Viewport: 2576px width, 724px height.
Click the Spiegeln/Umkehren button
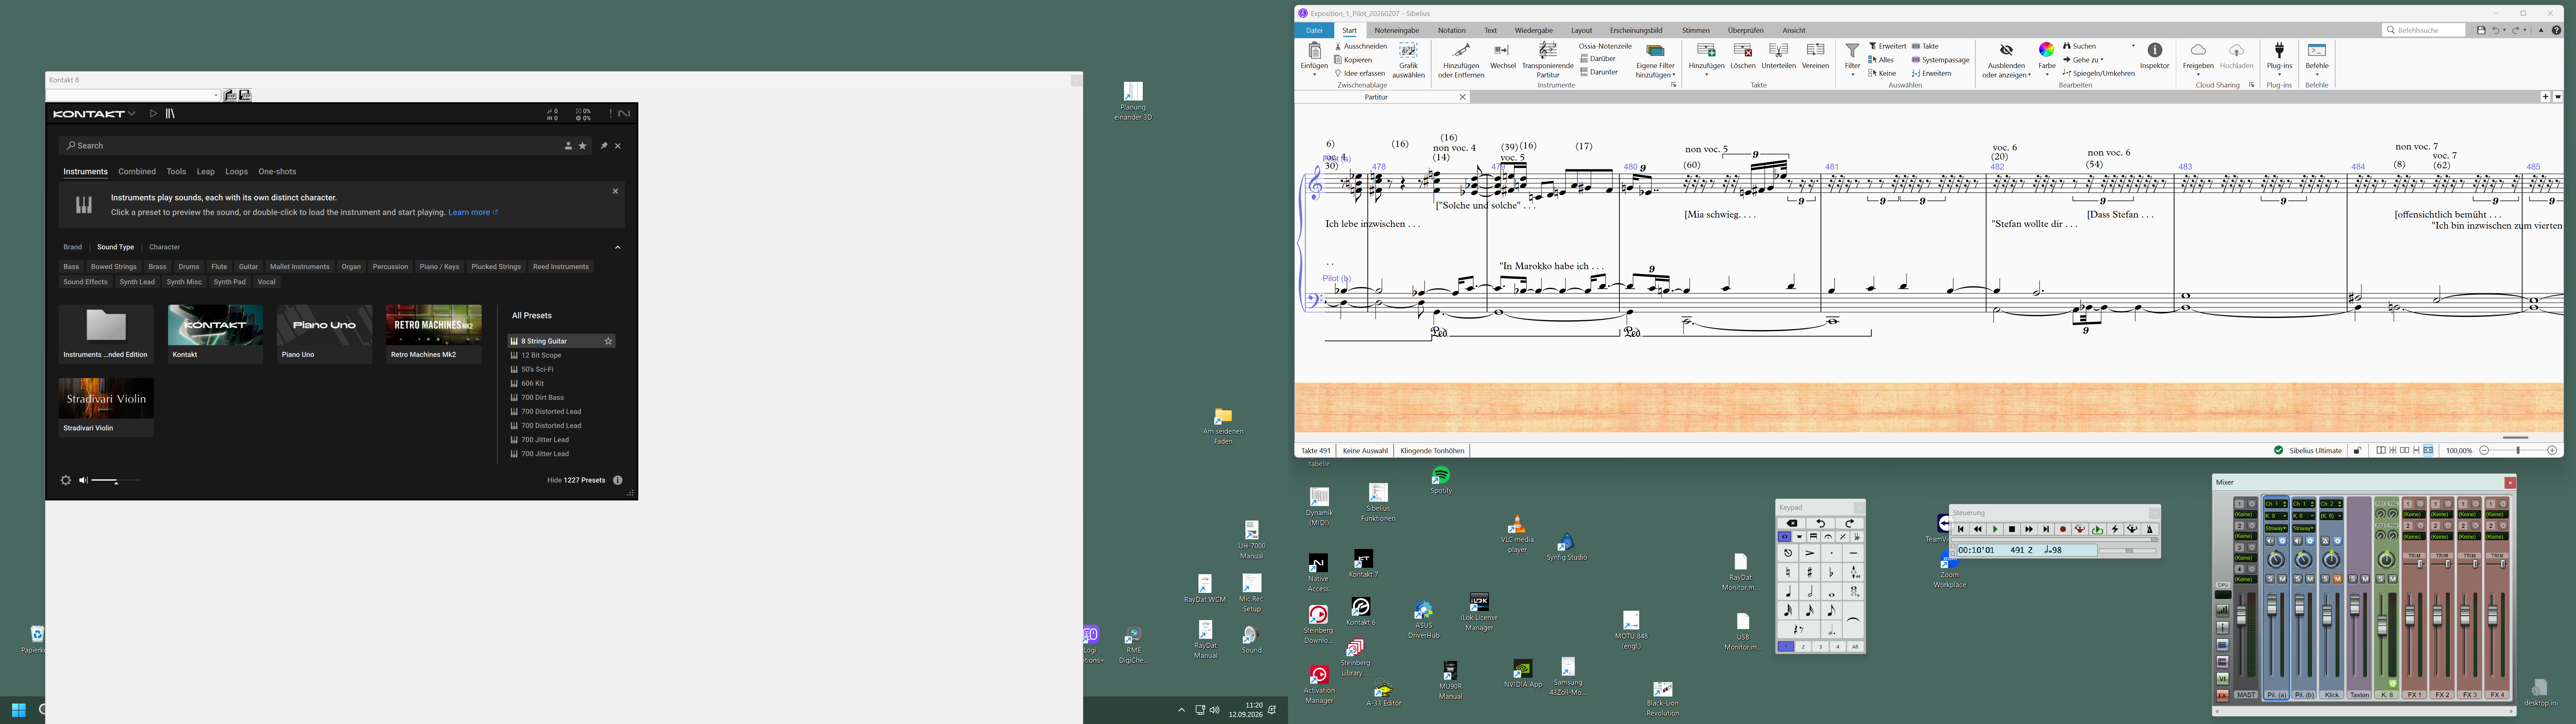pyautogui.click(x=2099, y=73)
